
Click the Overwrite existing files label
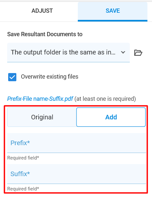click(50, 77)
